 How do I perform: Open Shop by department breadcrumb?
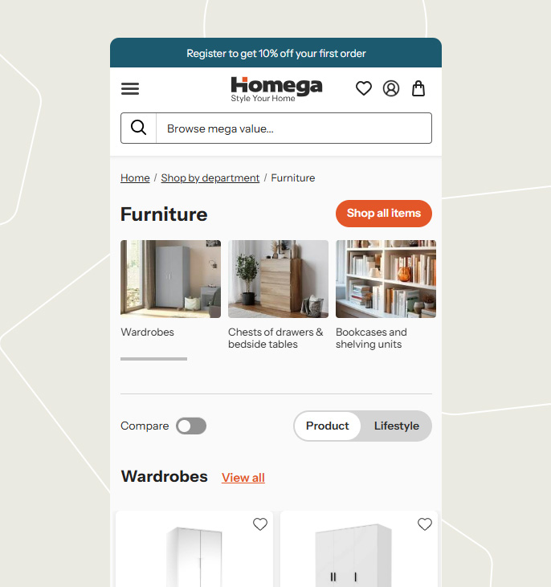[210, 177]
